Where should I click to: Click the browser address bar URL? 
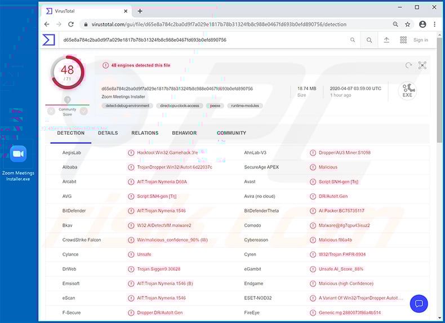[x=219, y=24]
